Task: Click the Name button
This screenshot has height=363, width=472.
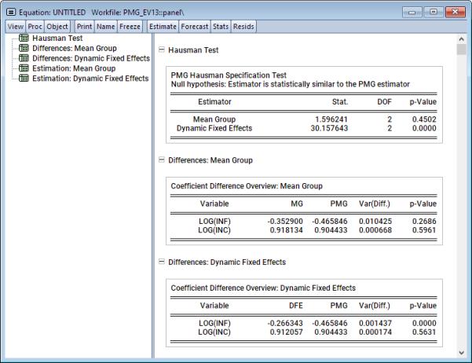Action: click(105, 26)
